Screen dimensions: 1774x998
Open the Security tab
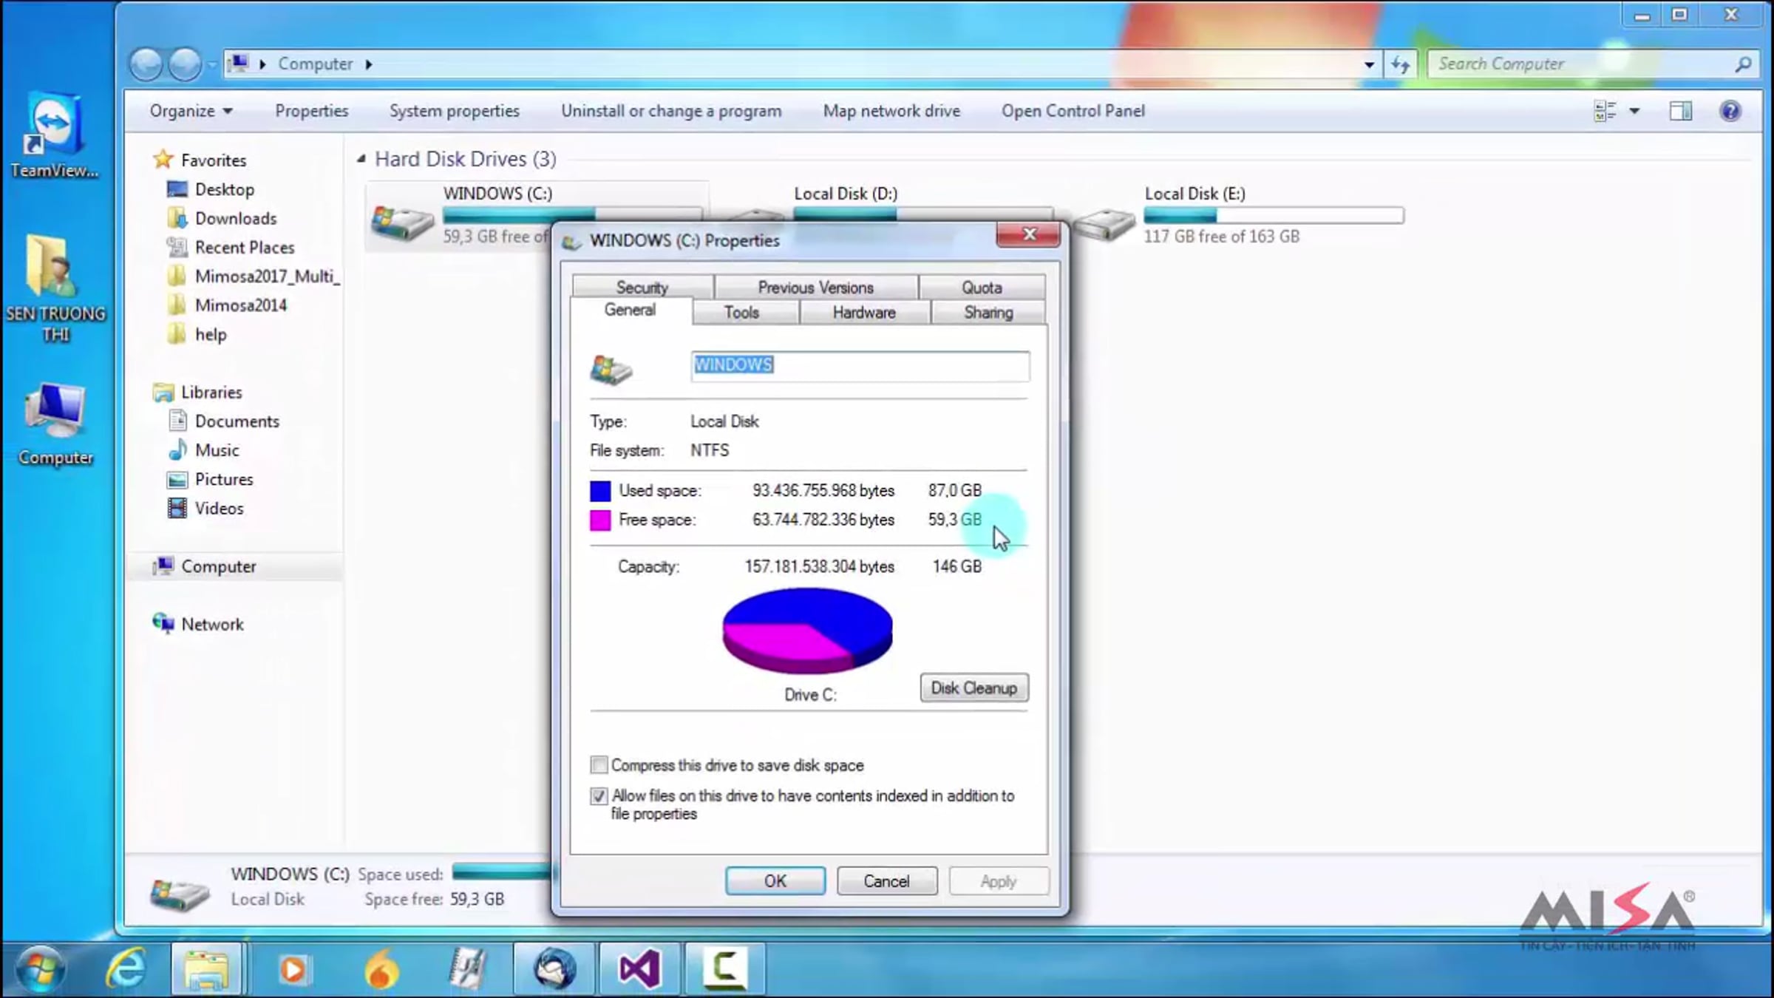click(642, 287)
